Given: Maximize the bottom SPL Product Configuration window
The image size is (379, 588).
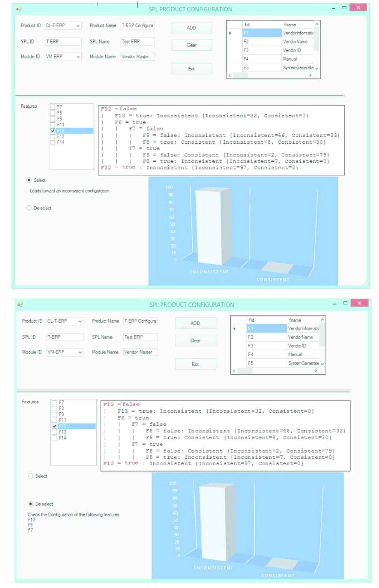Looking at the screenshot, I should [345, 303].
